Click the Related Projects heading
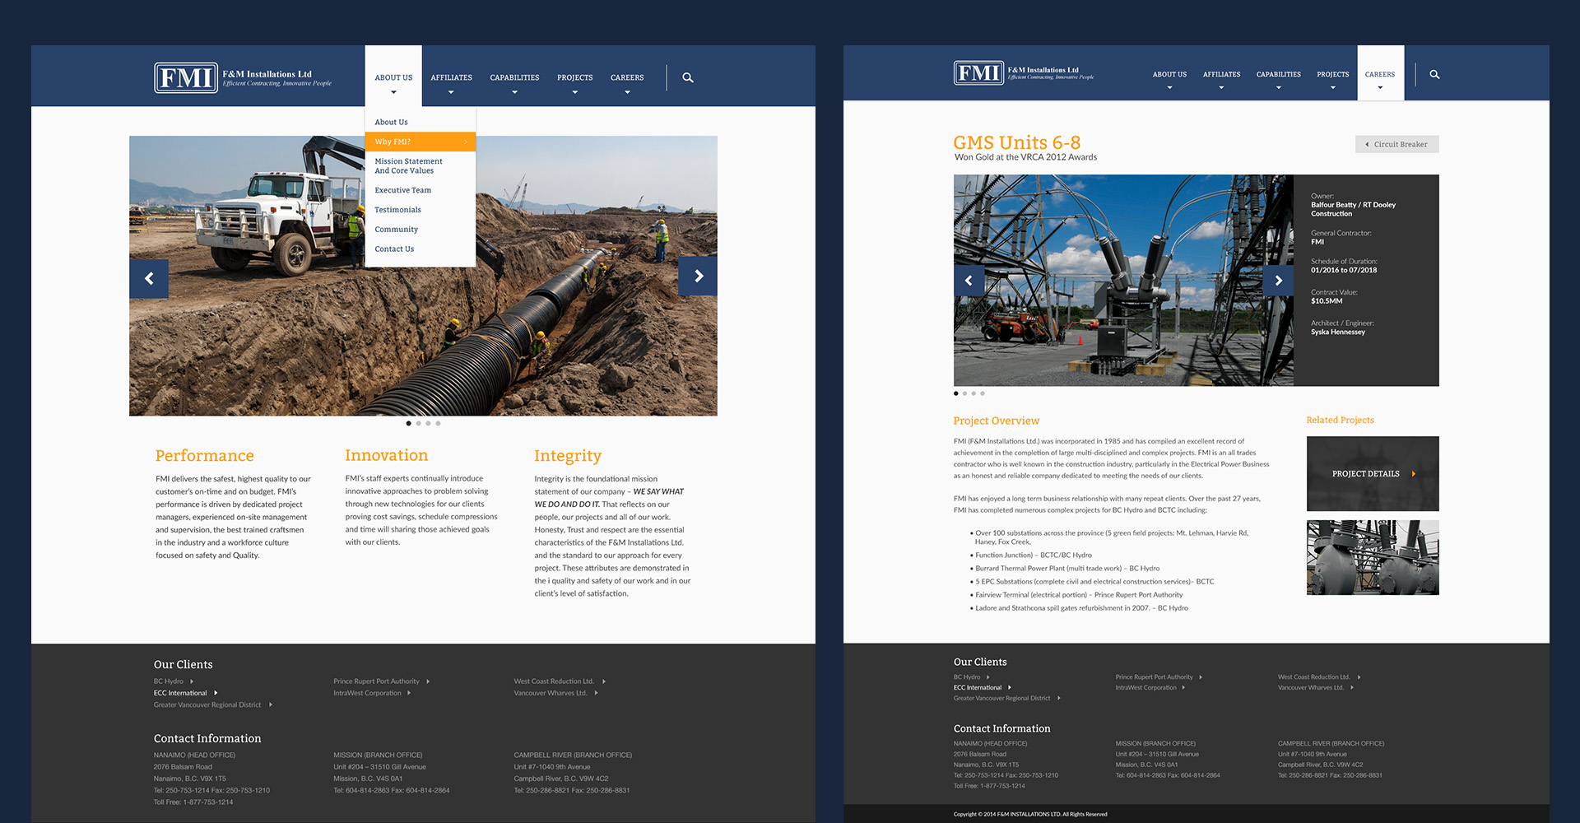The image size is (1580, 823). pyautogui.click(x=1340, y=420)
